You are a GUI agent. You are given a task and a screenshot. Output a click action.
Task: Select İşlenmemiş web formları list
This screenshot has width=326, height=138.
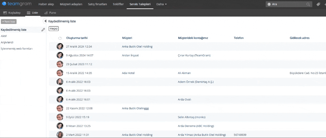coord(17,49)
